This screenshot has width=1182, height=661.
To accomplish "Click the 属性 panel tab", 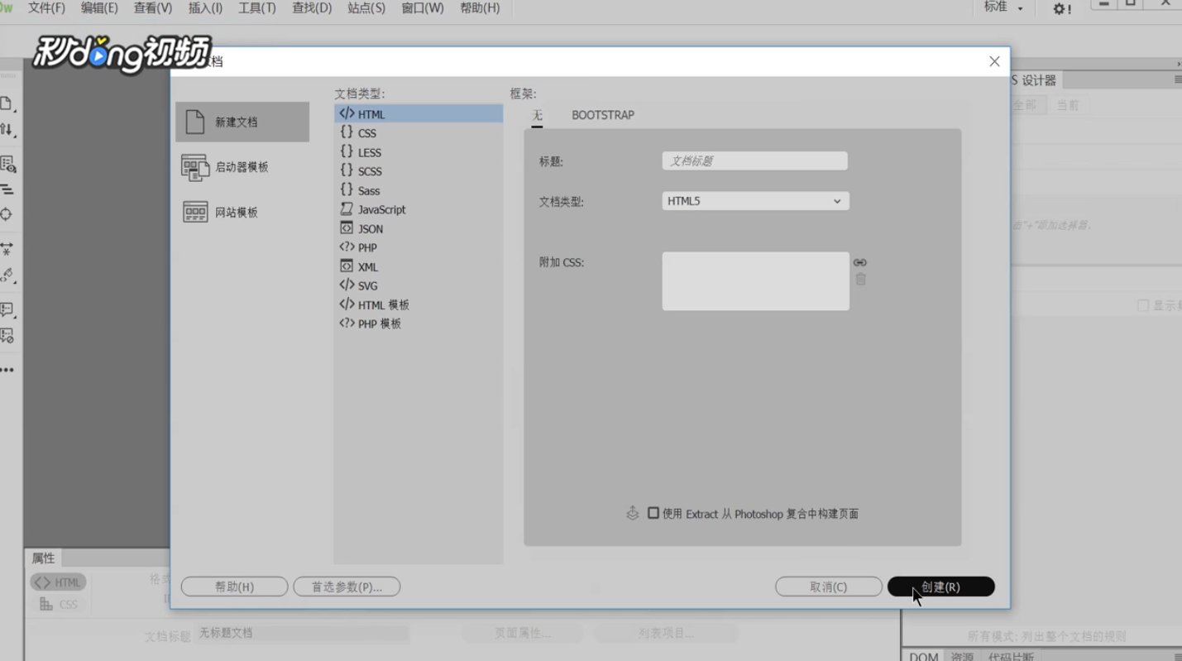I will click(43, 558).
